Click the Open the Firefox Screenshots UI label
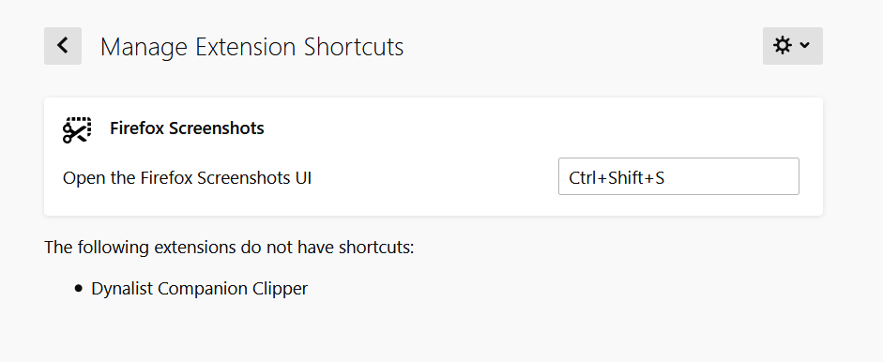 [x=187, y=178]
